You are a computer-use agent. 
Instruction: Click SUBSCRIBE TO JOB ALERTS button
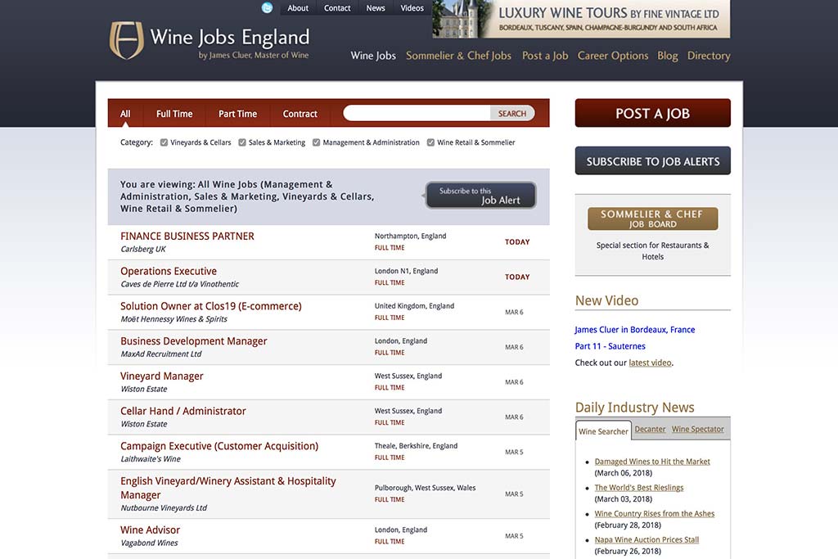click(652, 161)
